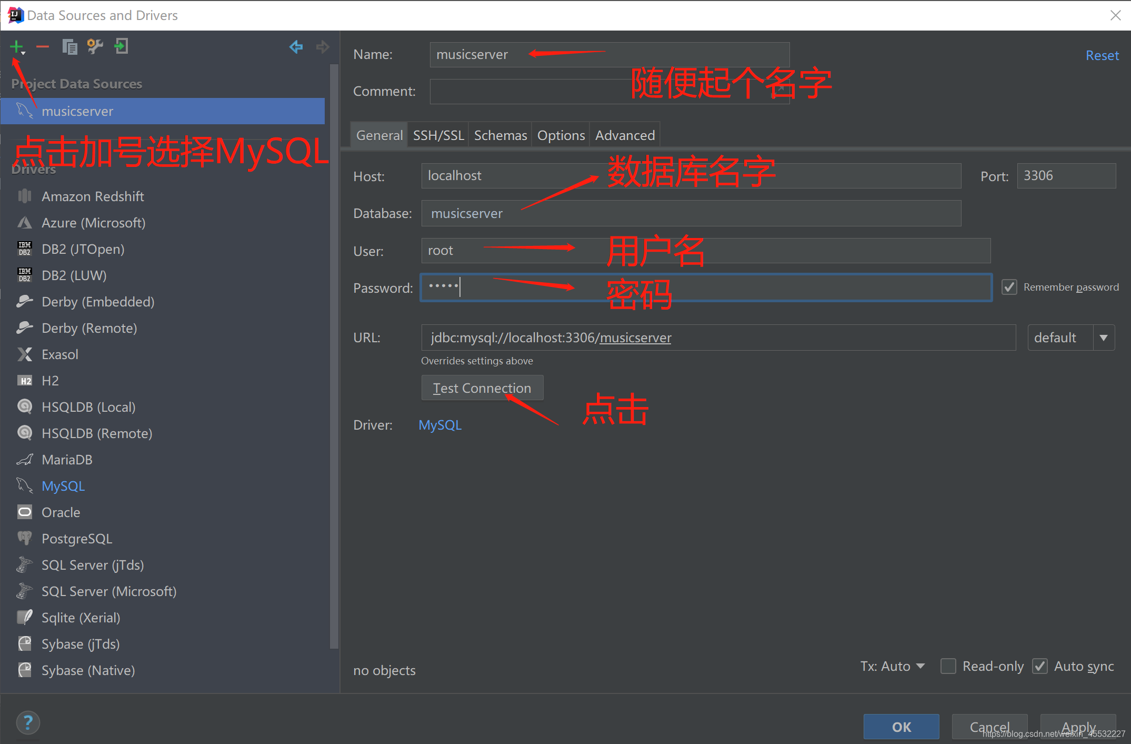Open the Tx: Auto dropdown

pos(893,666)
